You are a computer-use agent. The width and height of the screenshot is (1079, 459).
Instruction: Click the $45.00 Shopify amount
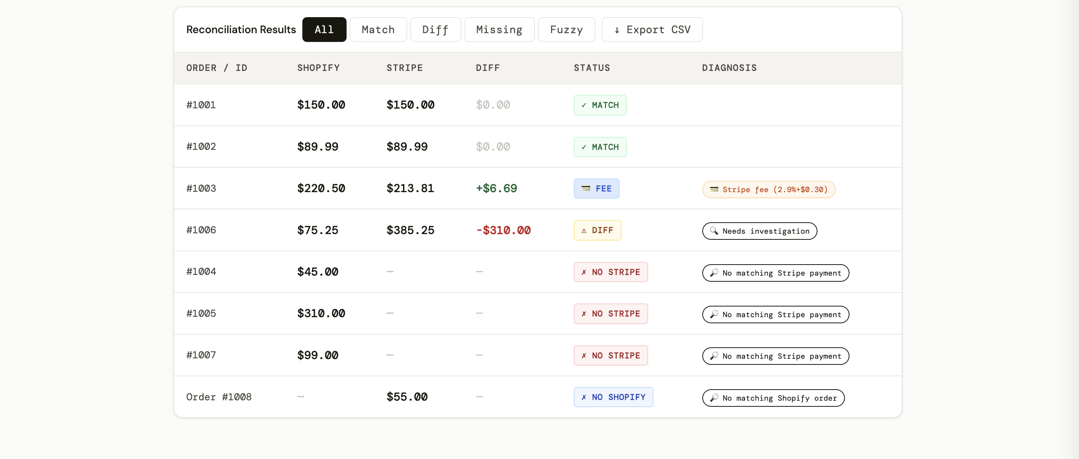(318, 271)
